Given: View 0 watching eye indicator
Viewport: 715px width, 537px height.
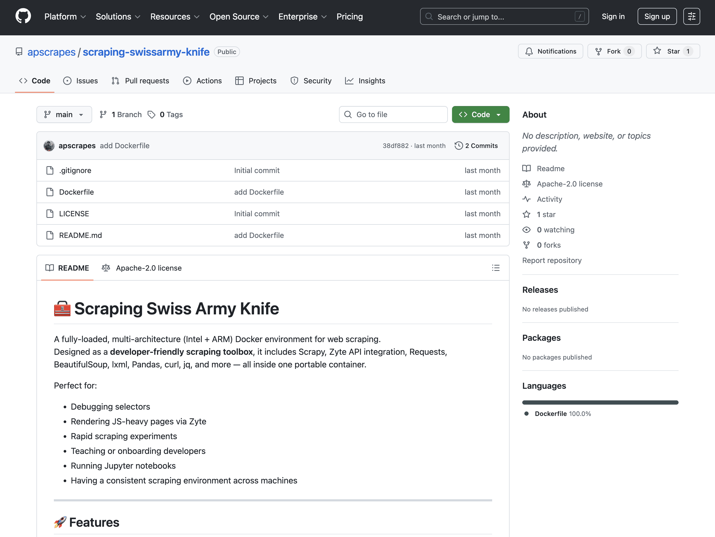Looking at the screenshot, I should click(x=526, y=230).
